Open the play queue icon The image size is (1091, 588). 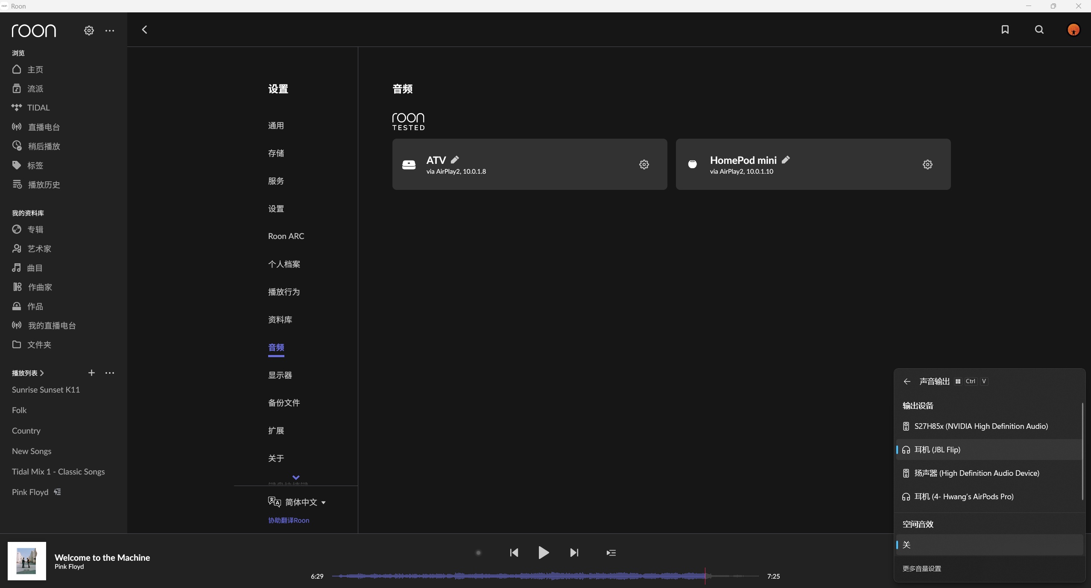pyautogui.click(x=611, y=553)
